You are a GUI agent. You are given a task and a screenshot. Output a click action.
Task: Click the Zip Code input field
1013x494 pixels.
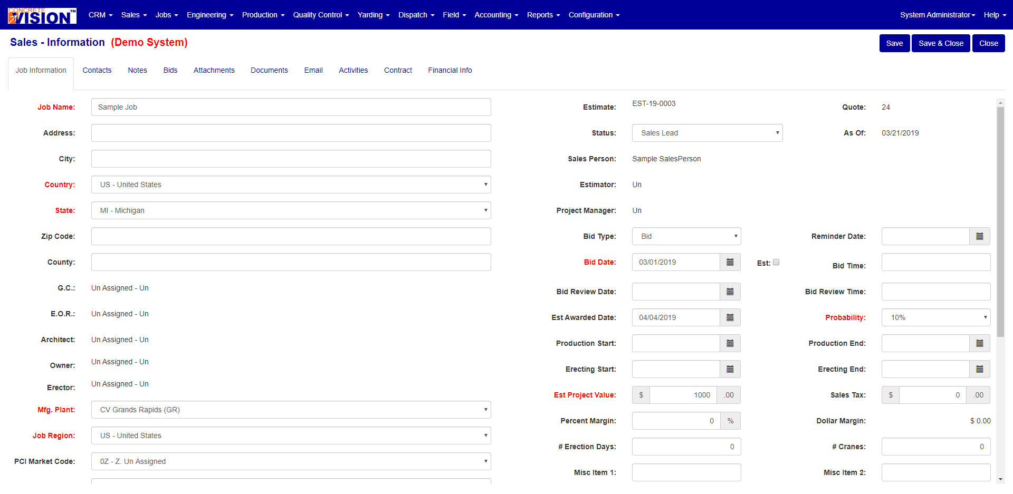pyautogui.click(x=291, y=236)
